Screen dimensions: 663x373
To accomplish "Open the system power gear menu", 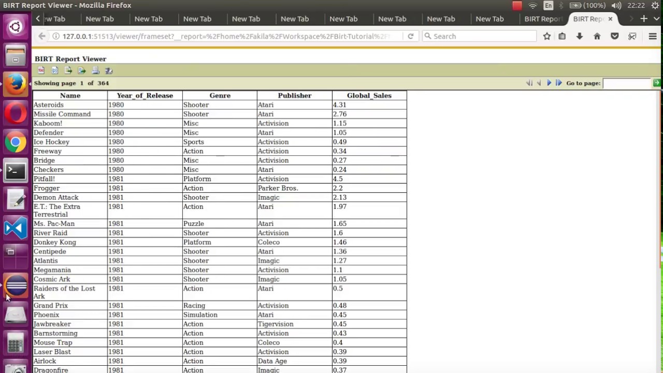I will tap(654, 5).
